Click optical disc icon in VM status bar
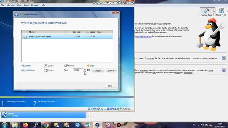 [x=92, y=109]
